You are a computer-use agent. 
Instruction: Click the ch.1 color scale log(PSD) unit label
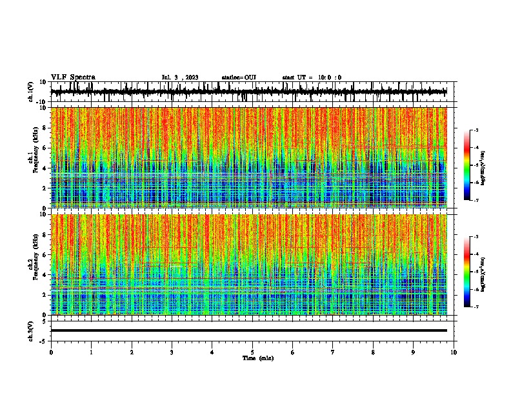tap(484, 168)
